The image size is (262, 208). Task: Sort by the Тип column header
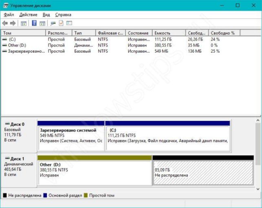tap(84, 33)
